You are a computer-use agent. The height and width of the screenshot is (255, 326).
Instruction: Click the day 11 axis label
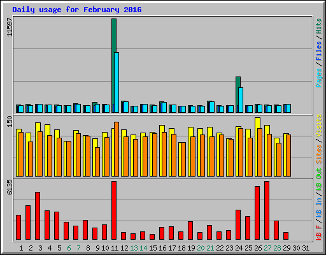(115, 248)
